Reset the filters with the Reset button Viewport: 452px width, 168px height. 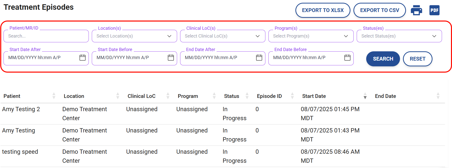click(x=417, y=59)
